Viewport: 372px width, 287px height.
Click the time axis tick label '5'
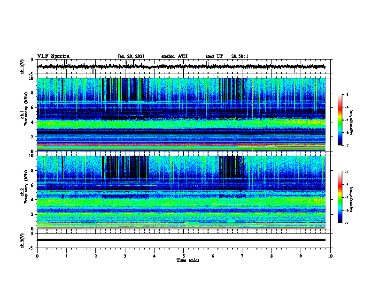pyautogui.click(x=184, y=256)
